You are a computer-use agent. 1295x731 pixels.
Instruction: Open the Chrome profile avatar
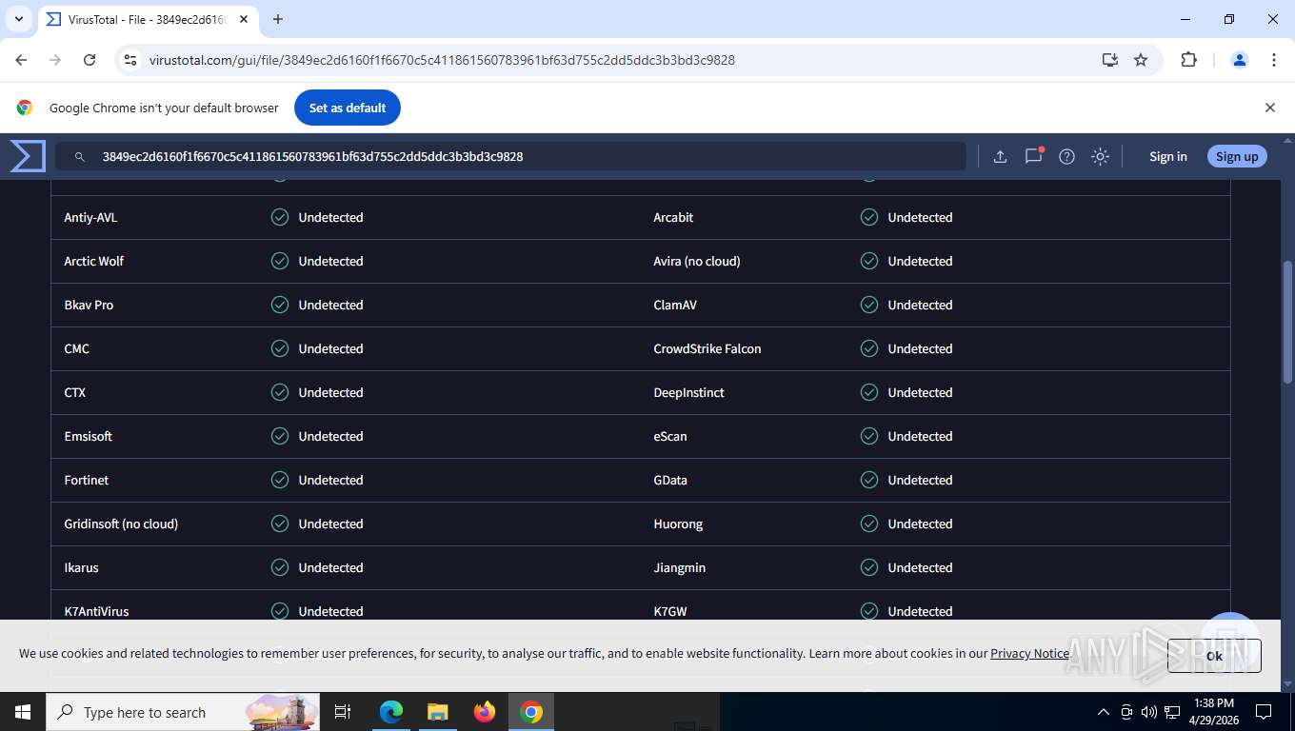(x=1240, y=60)
